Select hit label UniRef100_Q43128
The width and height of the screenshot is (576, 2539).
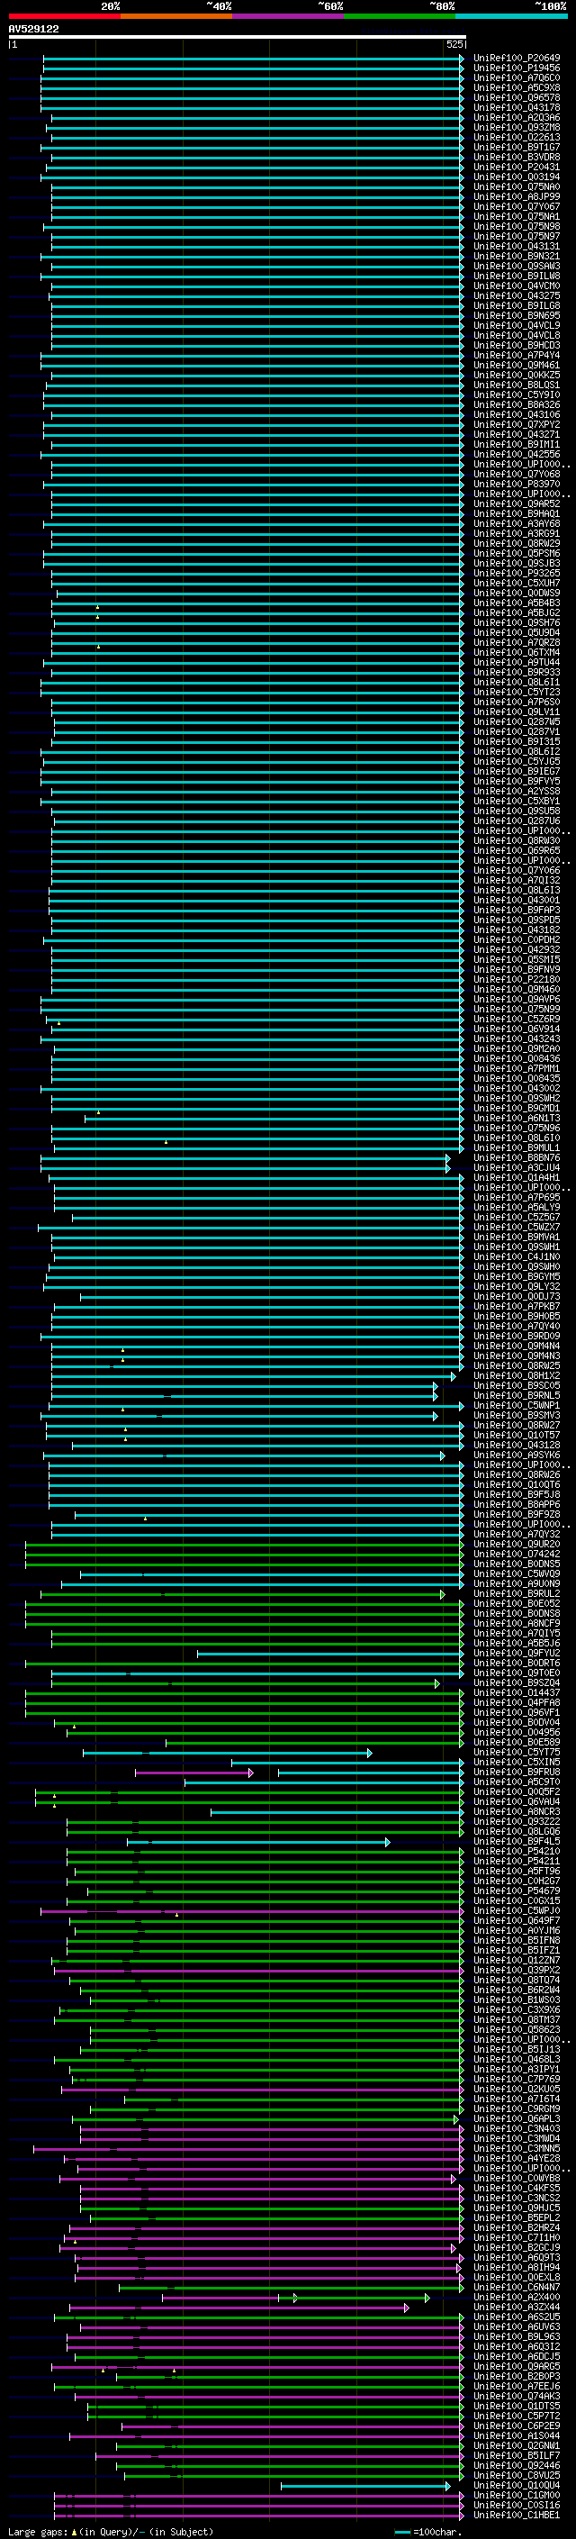coord(517,1445)
